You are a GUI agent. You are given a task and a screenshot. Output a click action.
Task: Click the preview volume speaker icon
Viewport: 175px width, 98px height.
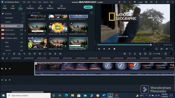[167, 49]
